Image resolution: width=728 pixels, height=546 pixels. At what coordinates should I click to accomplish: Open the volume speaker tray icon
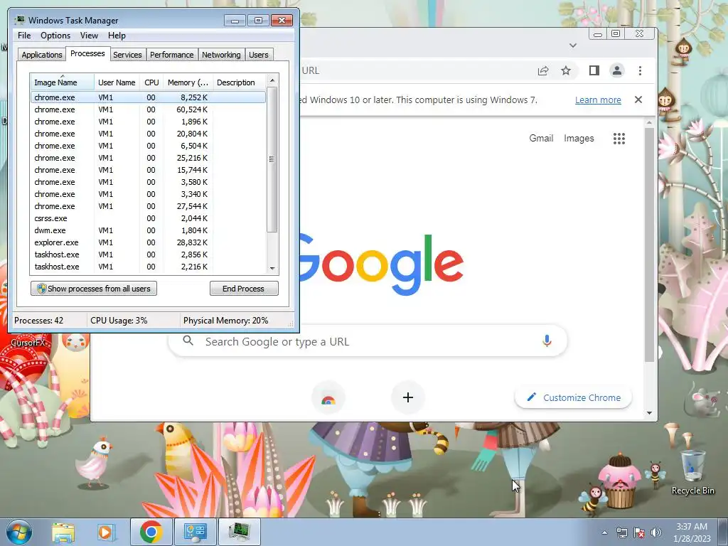(656, 532)
